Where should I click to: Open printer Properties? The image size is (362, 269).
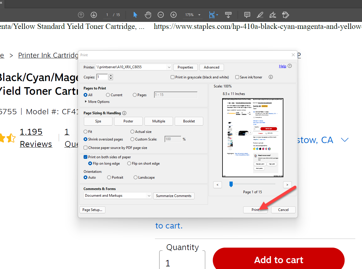point(186,67)
